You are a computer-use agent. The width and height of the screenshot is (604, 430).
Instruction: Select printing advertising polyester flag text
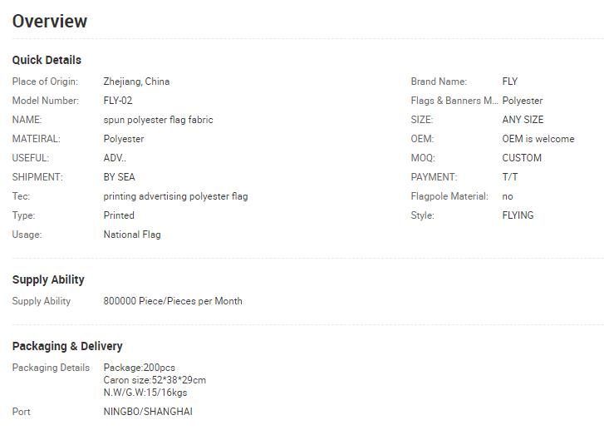[x=175, y=196]
